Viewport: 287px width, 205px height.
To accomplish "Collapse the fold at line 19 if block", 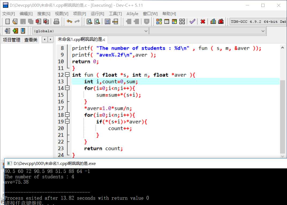I will click(67, 121).
